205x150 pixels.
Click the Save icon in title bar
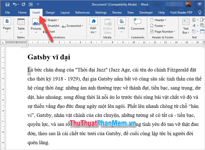[x=8, y=5]
